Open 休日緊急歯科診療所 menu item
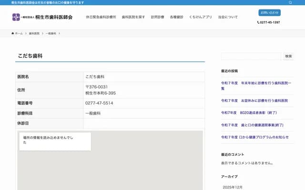The image size is (305, 190). pos(101,17)
